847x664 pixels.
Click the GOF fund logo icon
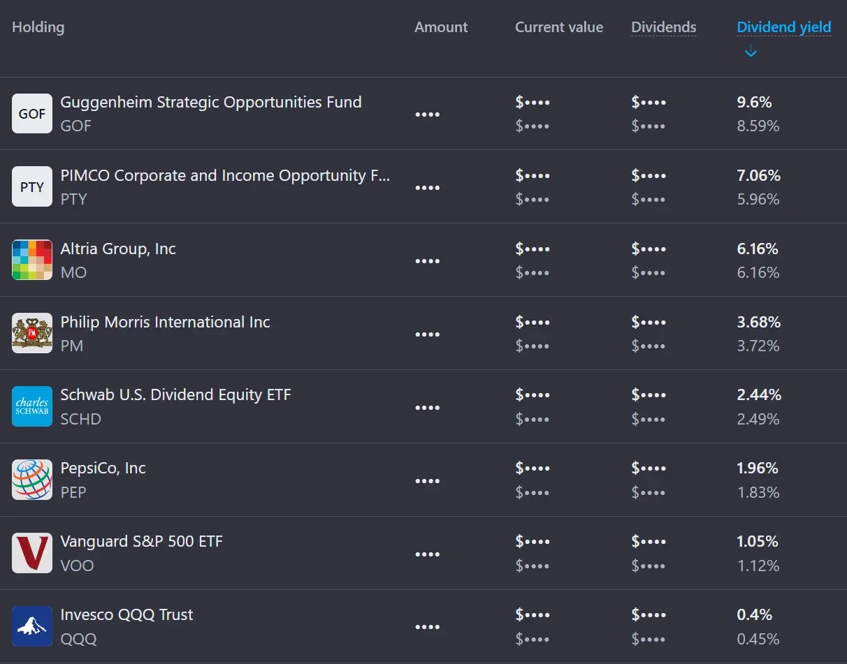(32, 114)
